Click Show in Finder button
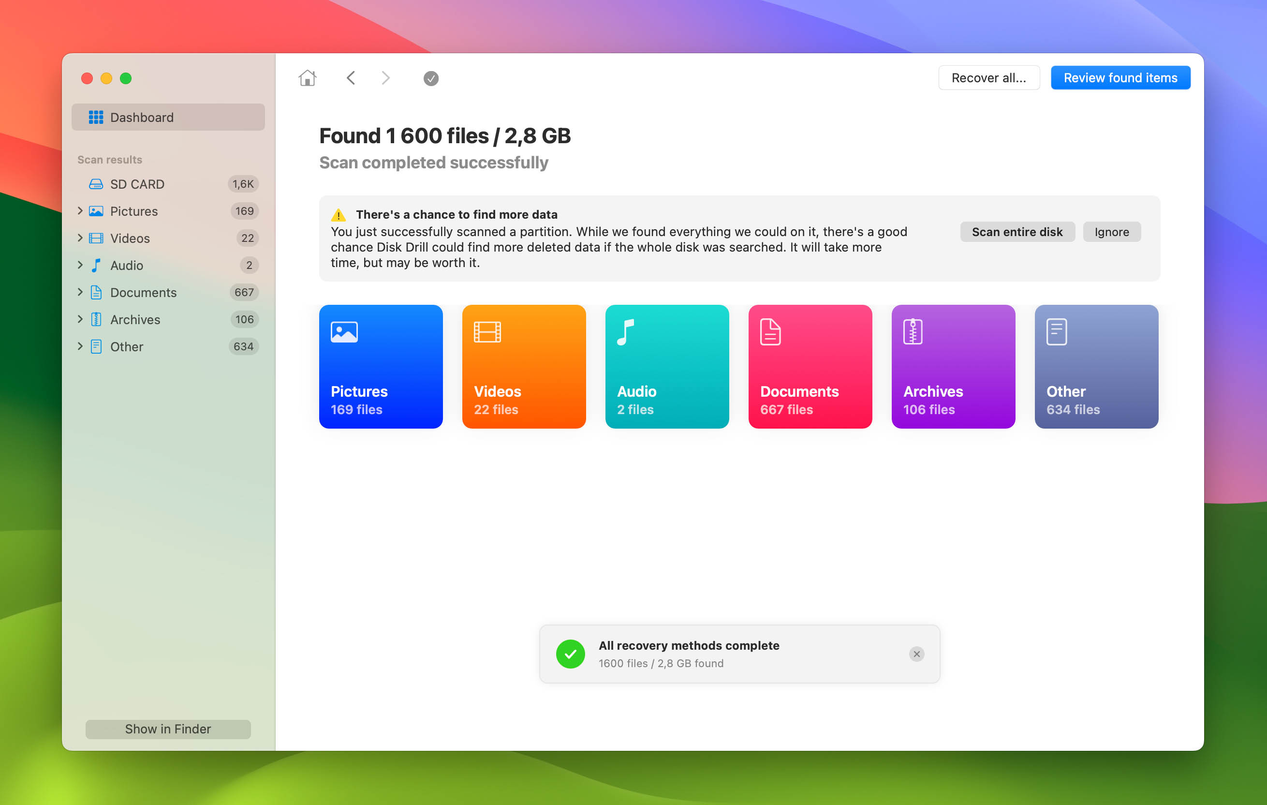 click(x=168, y=728)
